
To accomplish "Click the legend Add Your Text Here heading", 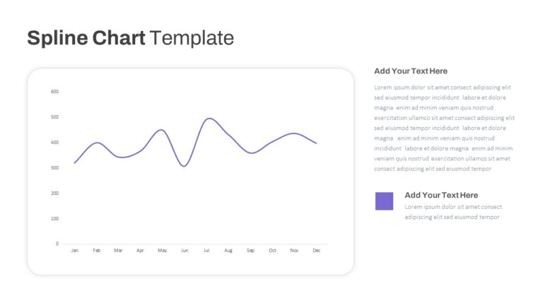I will (441, 195).
